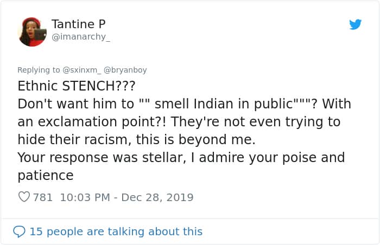This screenshot has height=245, width=380.
Task: Click the Twitter bird logo
Action: [x=356, y=24]
